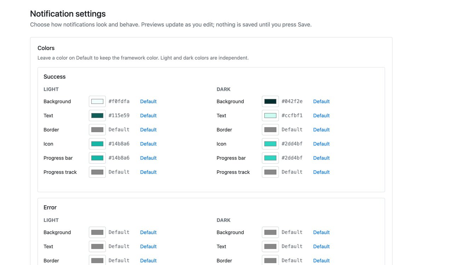Reset Error dark Border to Default
This screenshot has width=453, height=265.
click(x=321, y=261)
